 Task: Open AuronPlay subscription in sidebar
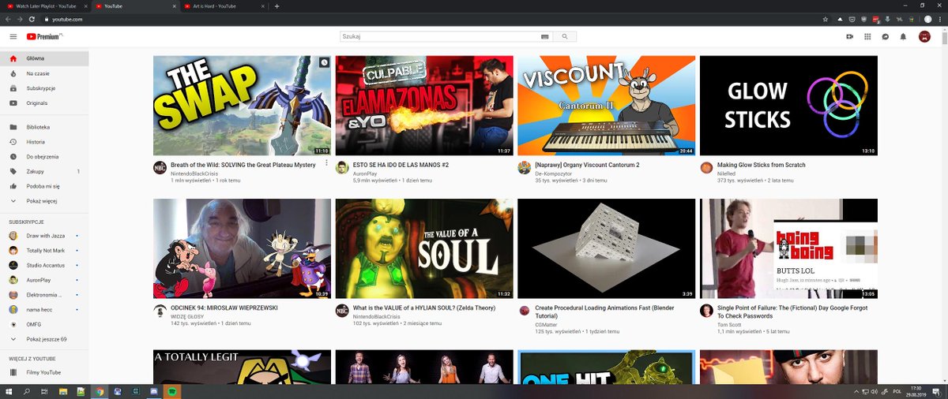44,280
